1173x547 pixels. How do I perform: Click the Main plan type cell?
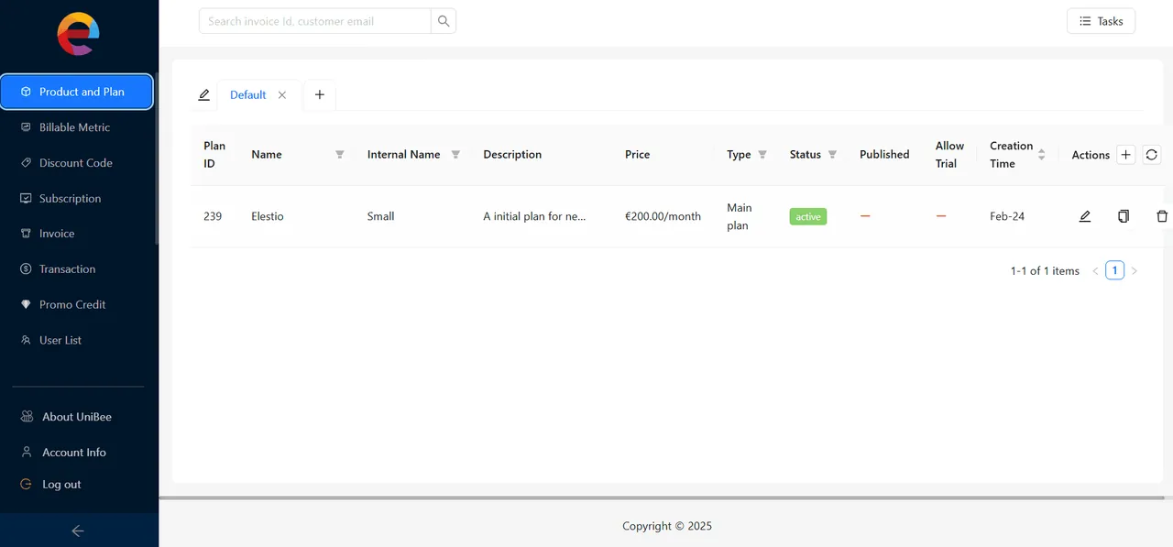[739, 216]
